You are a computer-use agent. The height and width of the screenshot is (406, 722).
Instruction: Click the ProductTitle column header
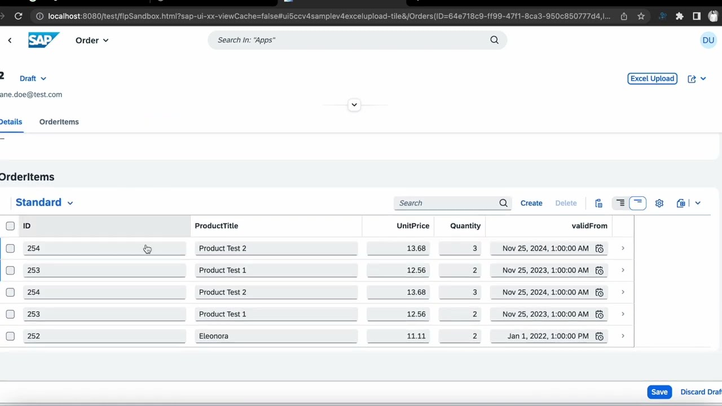[276, 226]
